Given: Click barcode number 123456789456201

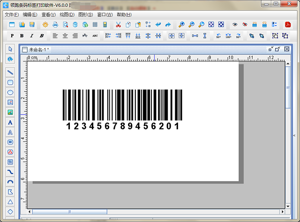Looking at the screenshot, I should [x=122, y=126].
